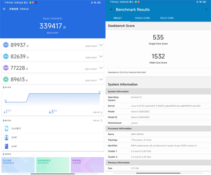Screen dimensions: 211x175
Task: Start the stress test card
Action: (x=18, y=164)
